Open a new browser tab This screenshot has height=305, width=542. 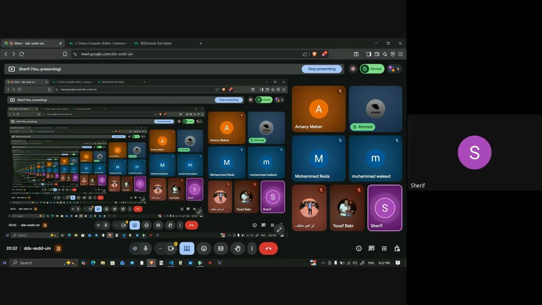point(201,43)
